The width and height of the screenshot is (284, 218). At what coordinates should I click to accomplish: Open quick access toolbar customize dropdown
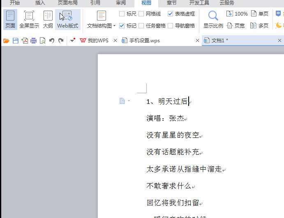click(x=72, y=41)
